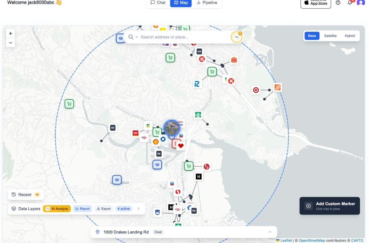Select the black N marker by the bay

point(199,176)
